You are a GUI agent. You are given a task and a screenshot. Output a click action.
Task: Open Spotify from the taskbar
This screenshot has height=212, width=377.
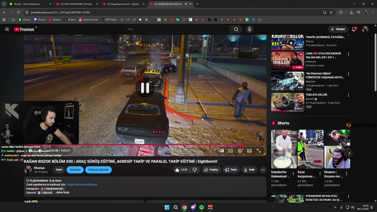[x=201, y=207]
